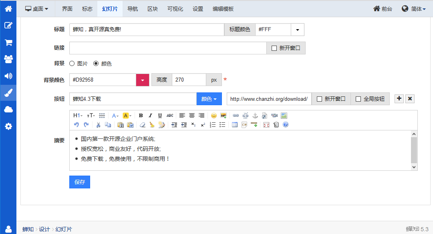Open editor help via question mark icon
Image resolution: width=433 pixels, height=234 pixels.
(286, 125)
